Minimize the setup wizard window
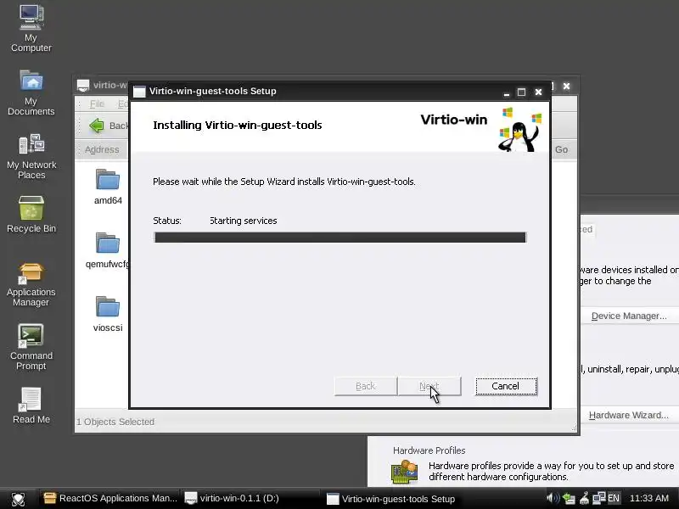This screenshot has height=509, width=679. pyautogui.click(x=506, y=92)
